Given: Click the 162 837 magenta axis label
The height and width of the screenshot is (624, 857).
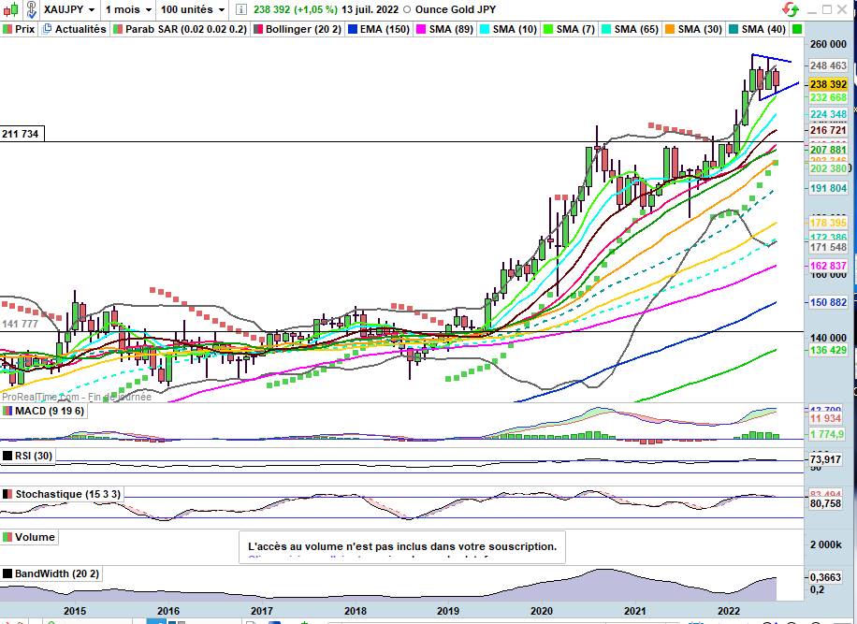Looking at the screenshot, I should tap(828, 266).
